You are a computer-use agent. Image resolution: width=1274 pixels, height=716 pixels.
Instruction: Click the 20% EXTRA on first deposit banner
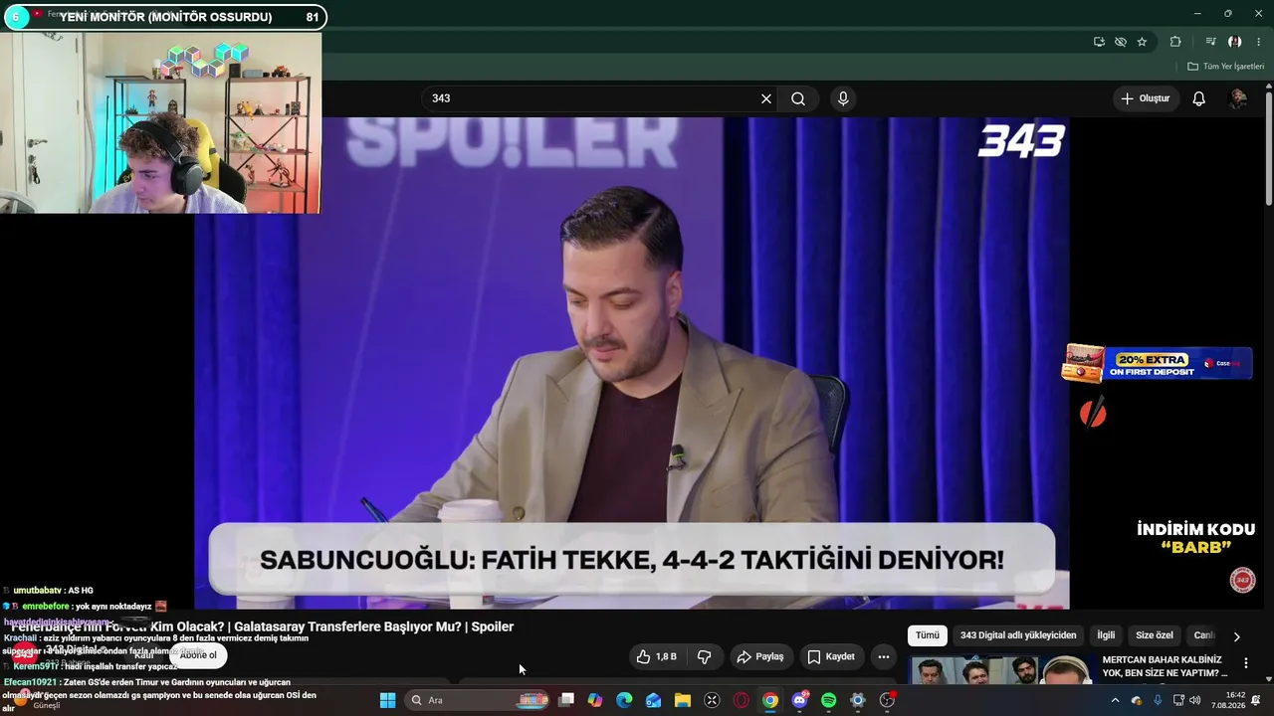point(1157,363)
